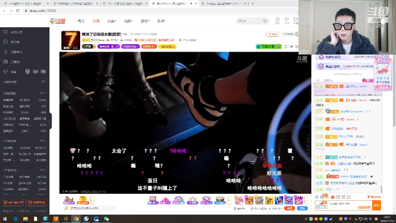
Task: Collapse the left sidebar using the edge handle
Action: tap(50, 121)
